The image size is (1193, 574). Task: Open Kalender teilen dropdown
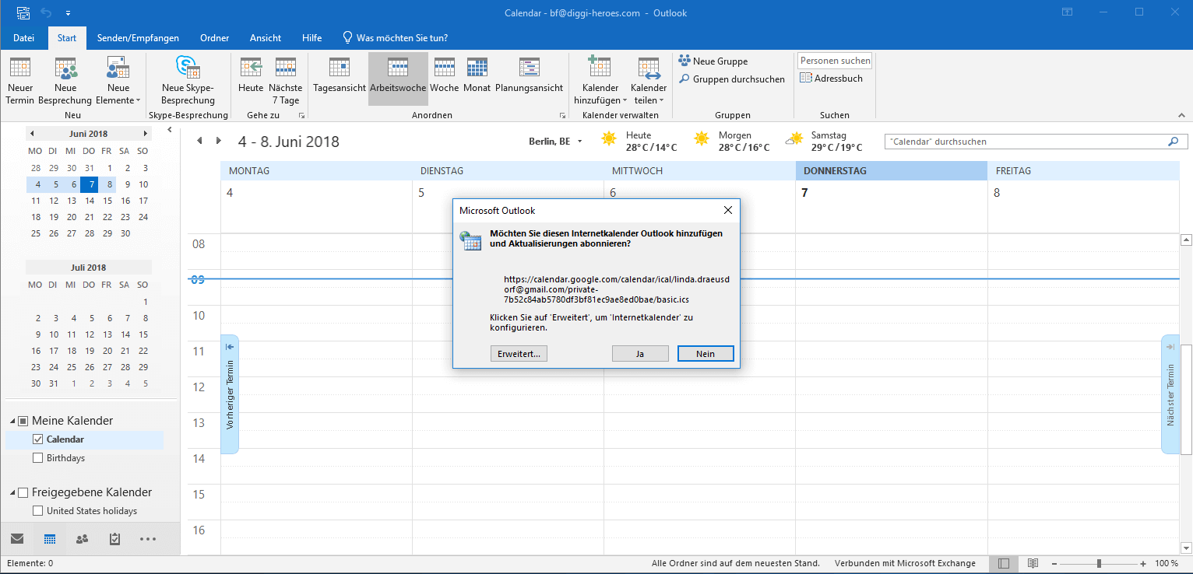point(649,81)
